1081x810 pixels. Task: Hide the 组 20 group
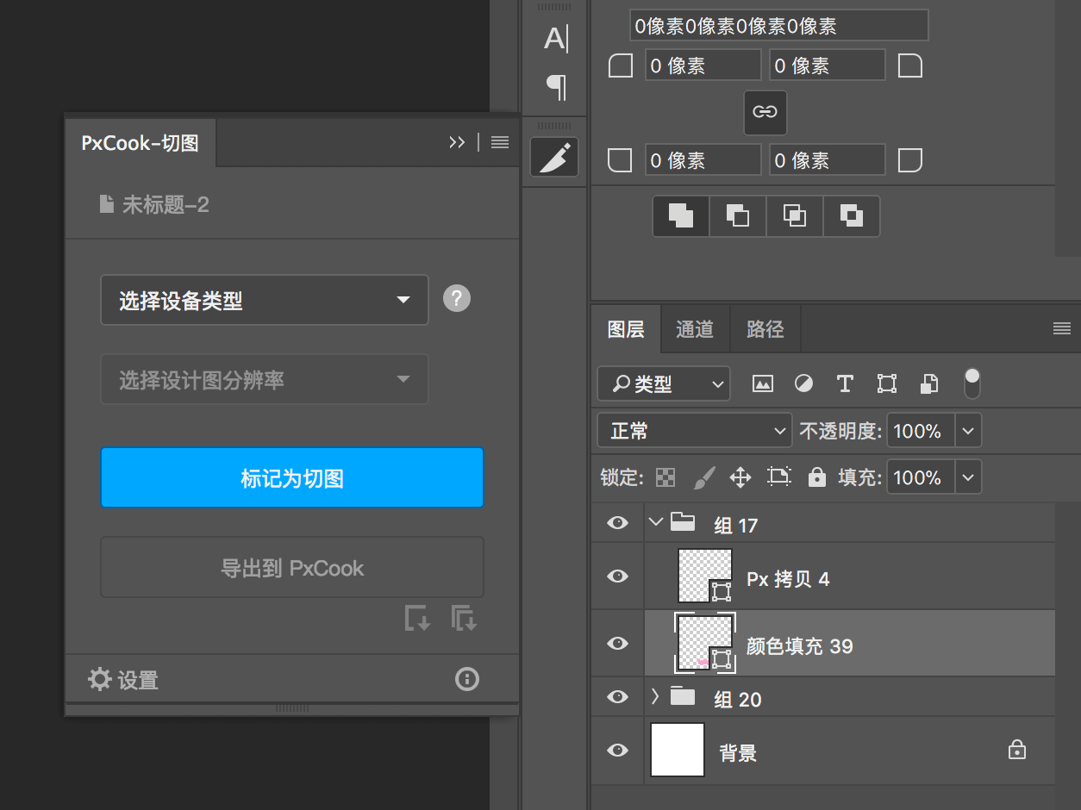pyautogui.click(x=617, y=697)
